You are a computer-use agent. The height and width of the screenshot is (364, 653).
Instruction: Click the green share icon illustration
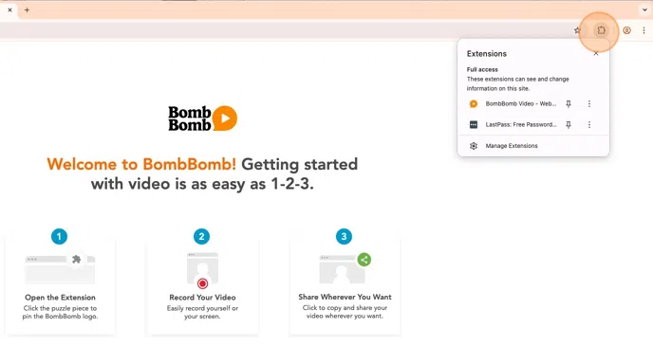pyautogui.click(x=364, y=260)
